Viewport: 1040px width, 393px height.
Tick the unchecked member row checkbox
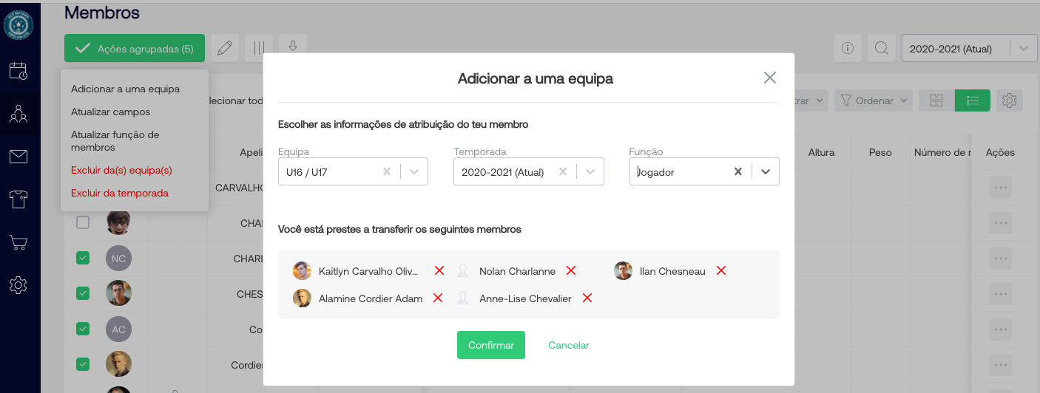[83, 222]
